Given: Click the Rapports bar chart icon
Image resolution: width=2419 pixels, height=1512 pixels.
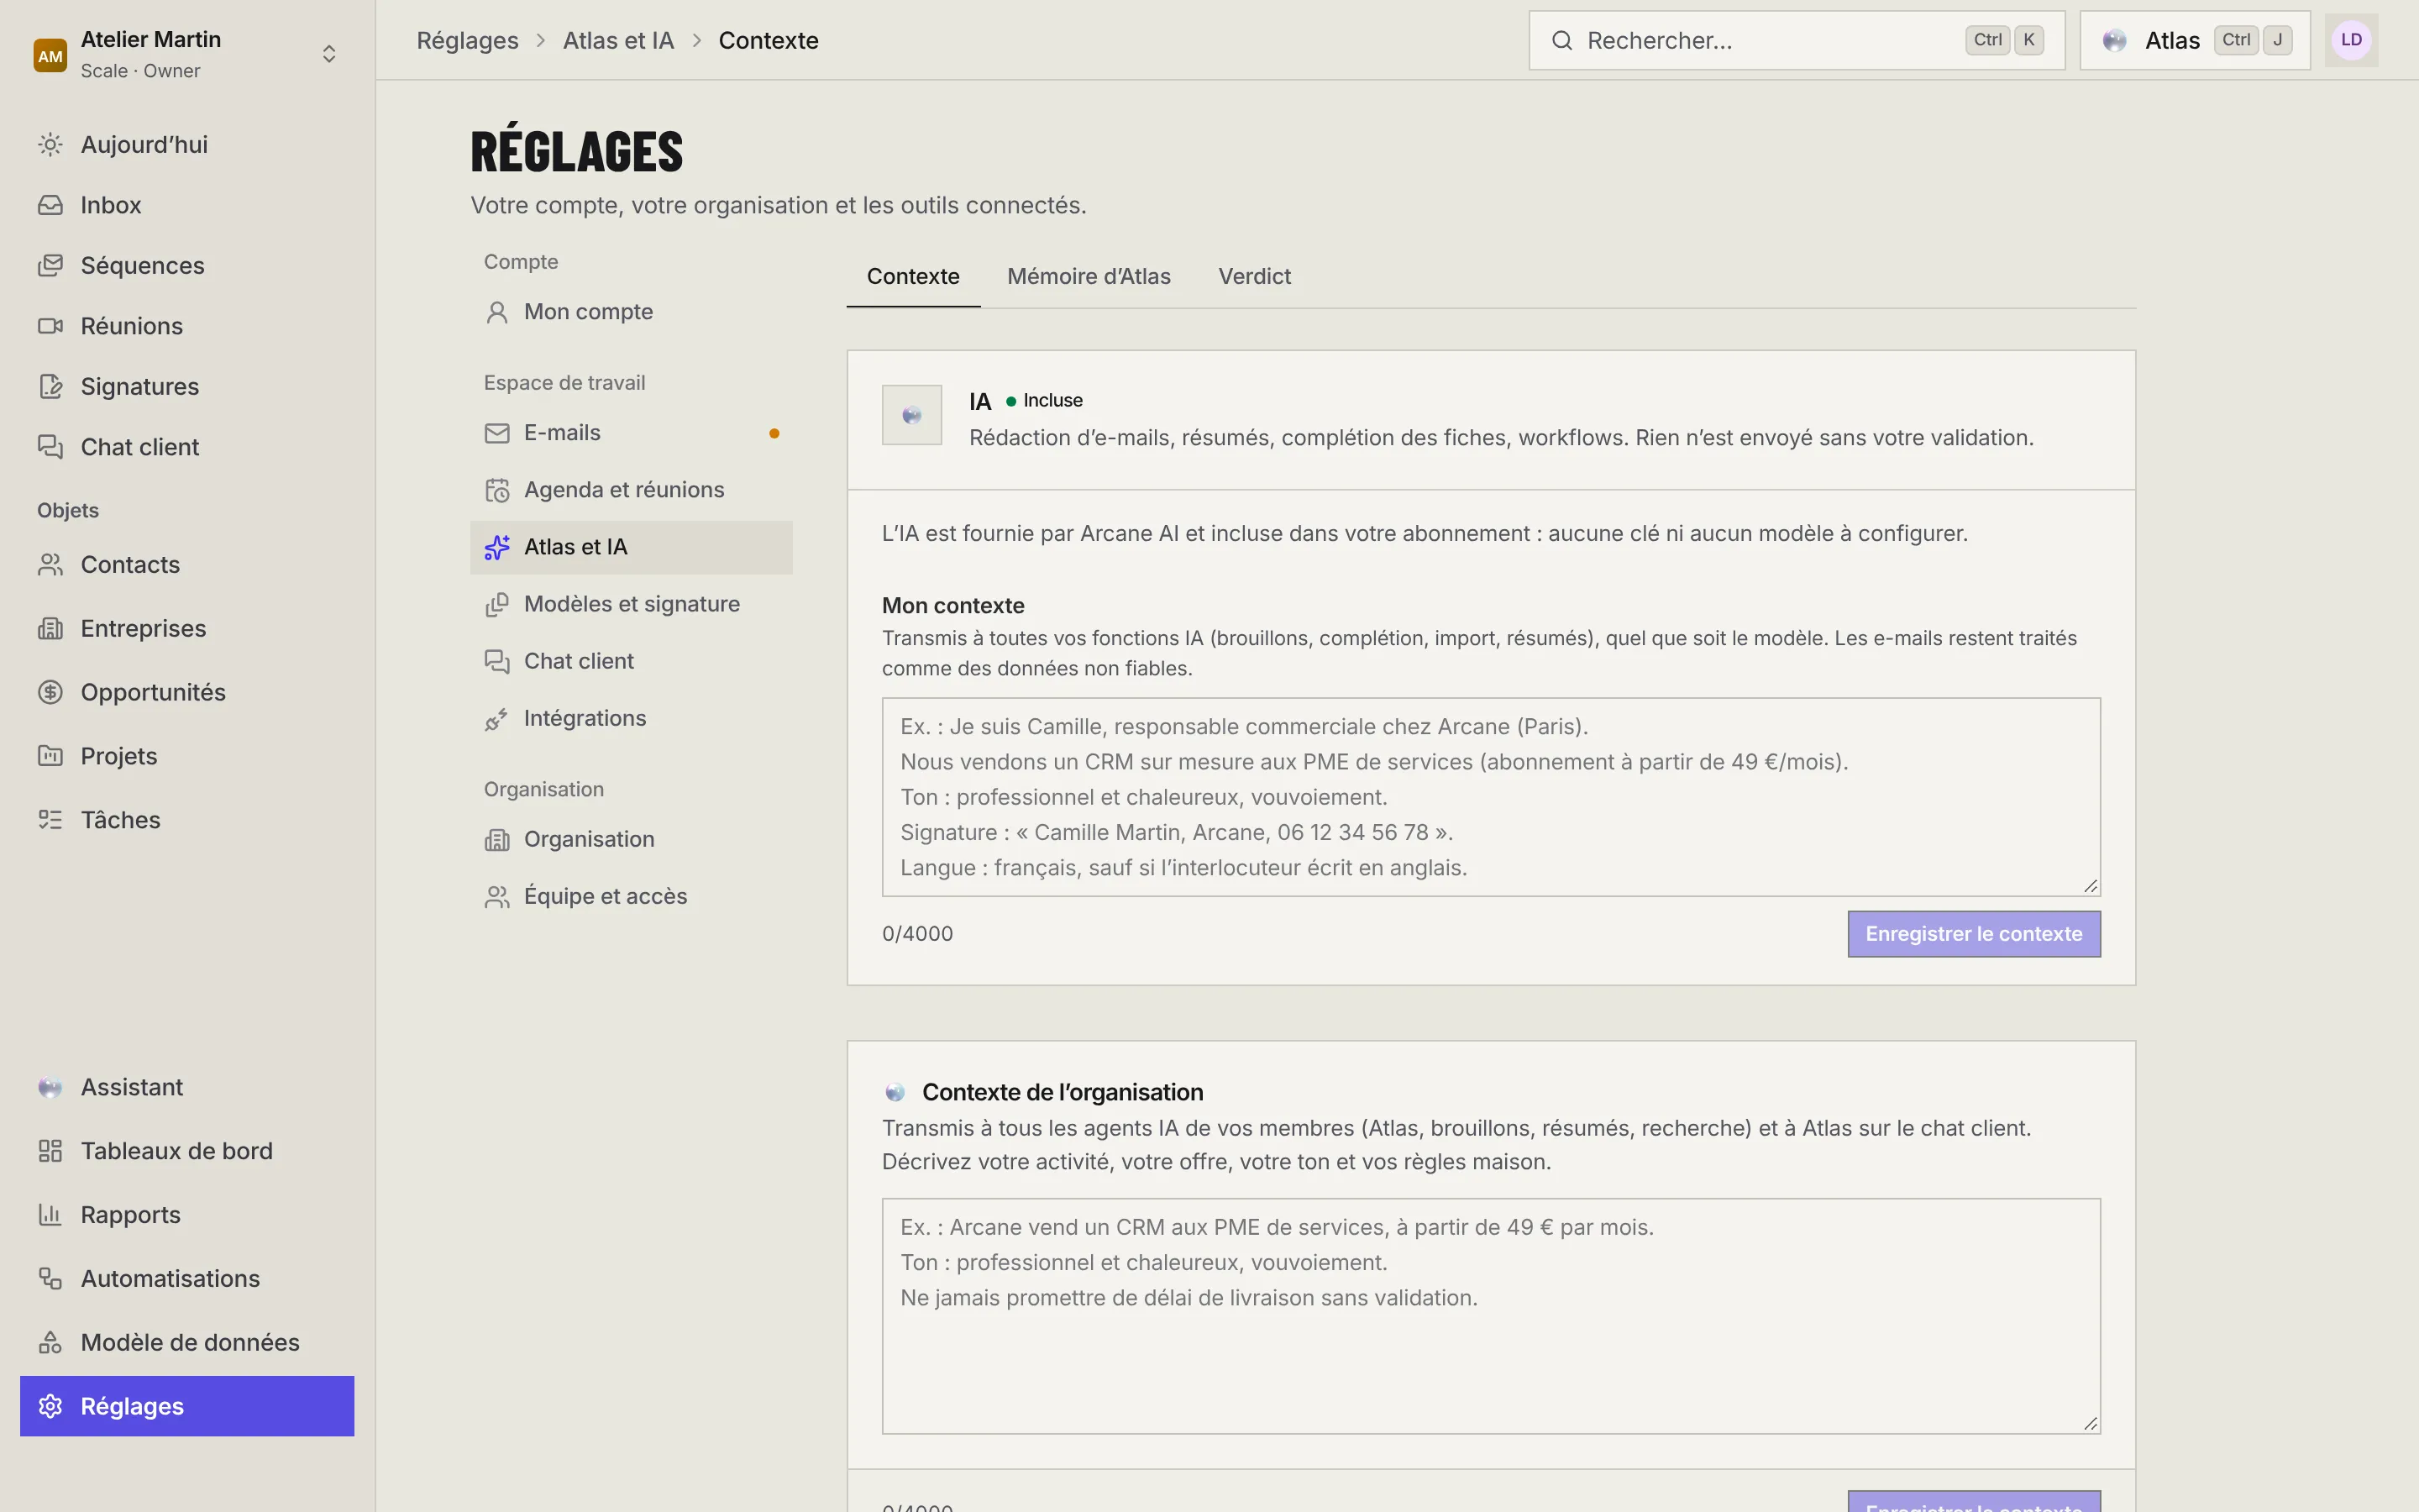Looking at the screenshot, I should (50, 1215).
